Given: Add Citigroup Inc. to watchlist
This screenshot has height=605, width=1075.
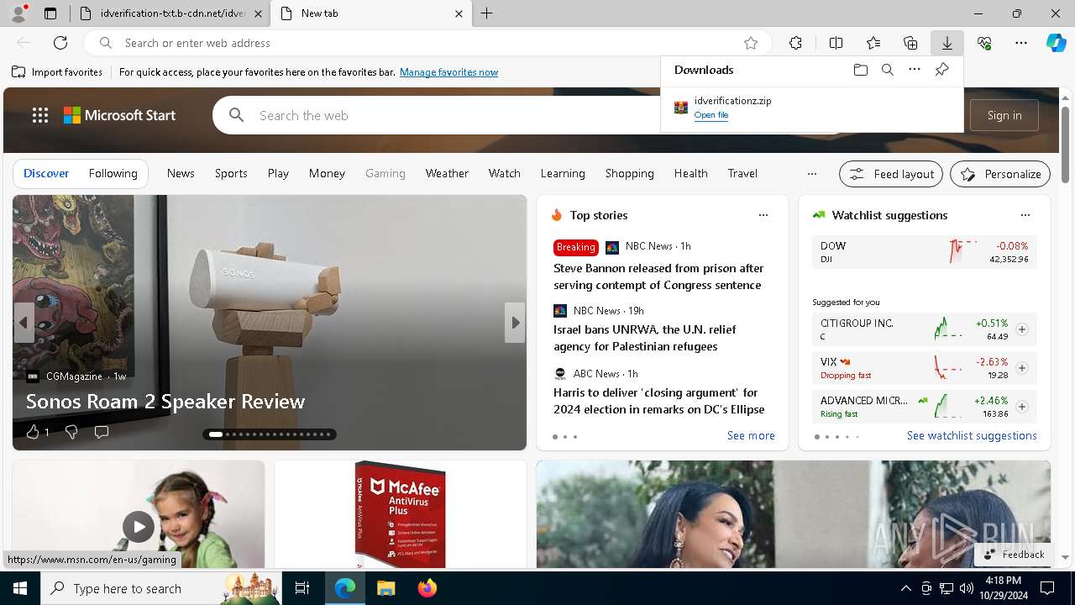Looking at the screenshot, I should coord(1021,329).
